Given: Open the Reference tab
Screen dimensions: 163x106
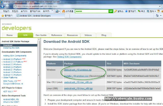Looking at the screenshot, I should pos(57,35).
